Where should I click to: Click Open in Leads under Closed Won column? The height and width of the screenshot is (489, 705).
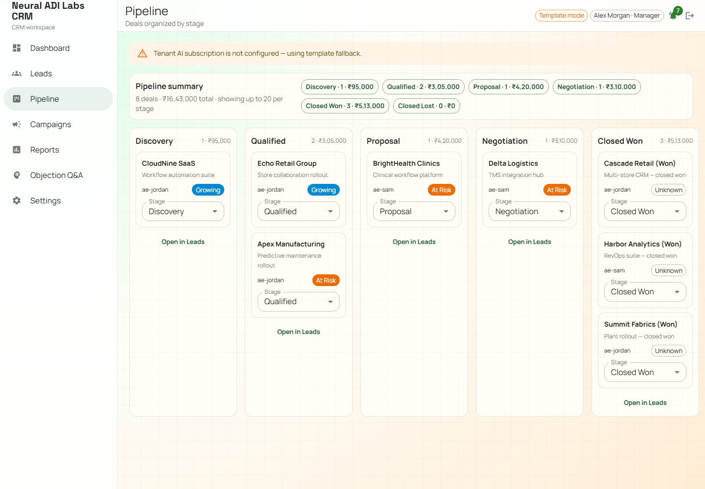(645, 402)
